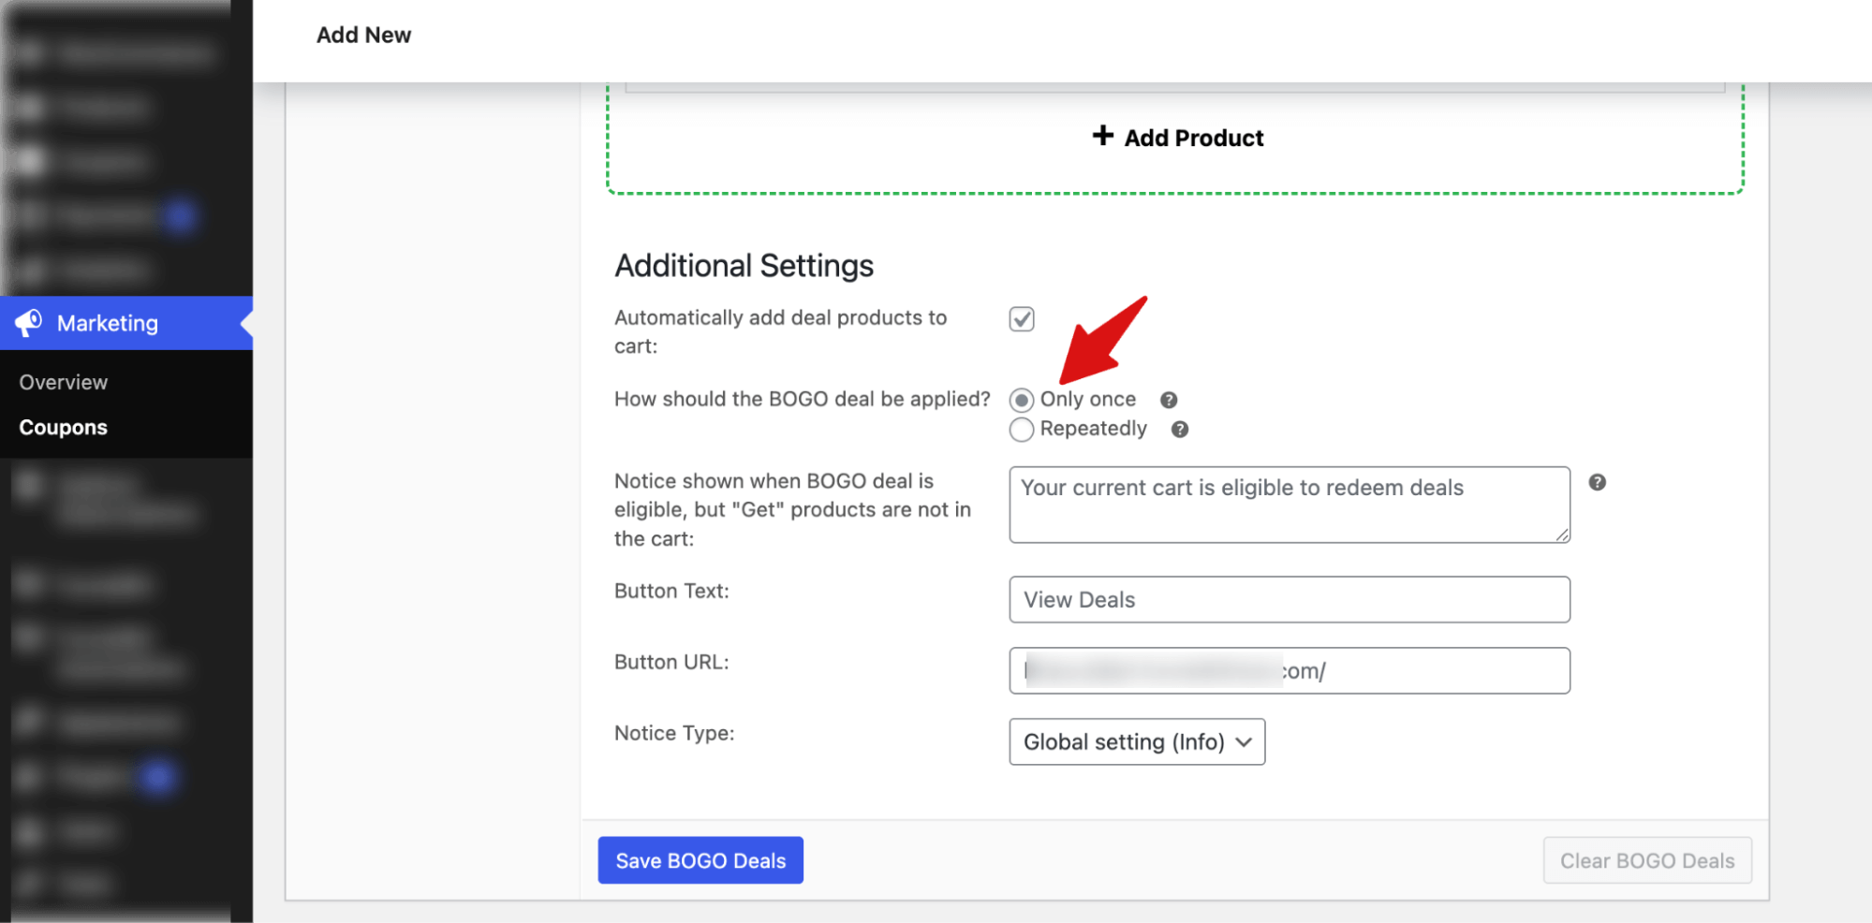Click the chevron arrow on Global setting (Info)
The width and height of the screenshot is (1872, 923).
(x=1244, y=741)
